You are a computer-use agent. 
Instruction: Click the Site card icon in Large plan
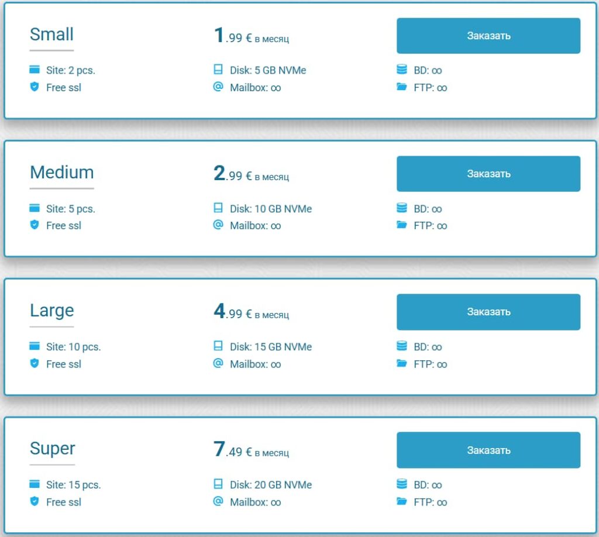coord(35,346)
